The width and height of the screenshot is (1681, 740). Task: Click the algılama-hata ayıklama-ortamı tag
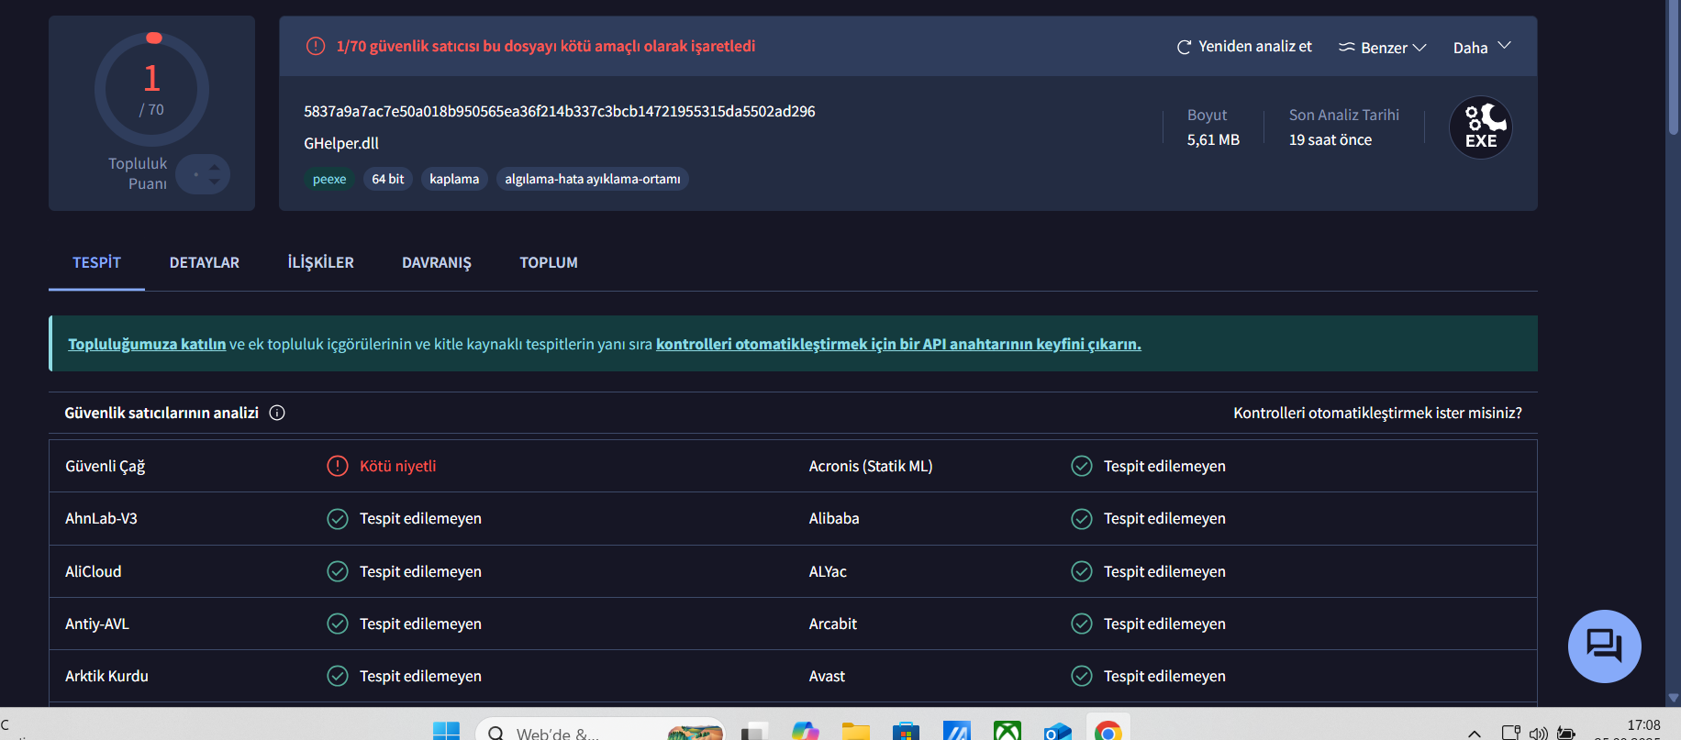click(593, 179)
